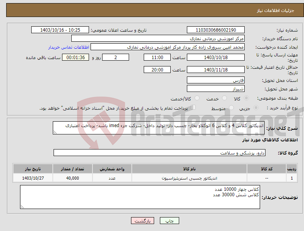Click the remaining days field showing 2
Image resolution: width=304 pixels, height=231 pixels.
116,57
